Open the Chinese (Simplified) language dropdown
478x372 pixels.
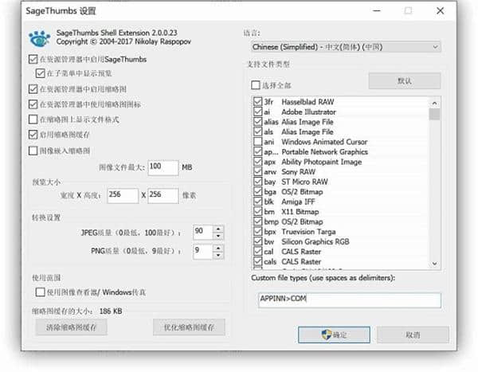[x=346, y=47]
